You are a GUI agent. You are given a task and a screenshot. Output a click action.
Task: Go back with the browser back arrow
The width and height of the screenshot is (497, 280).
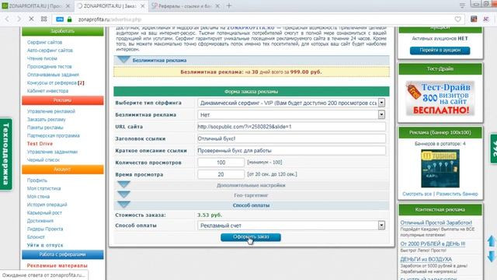click(x=7, y=19)
